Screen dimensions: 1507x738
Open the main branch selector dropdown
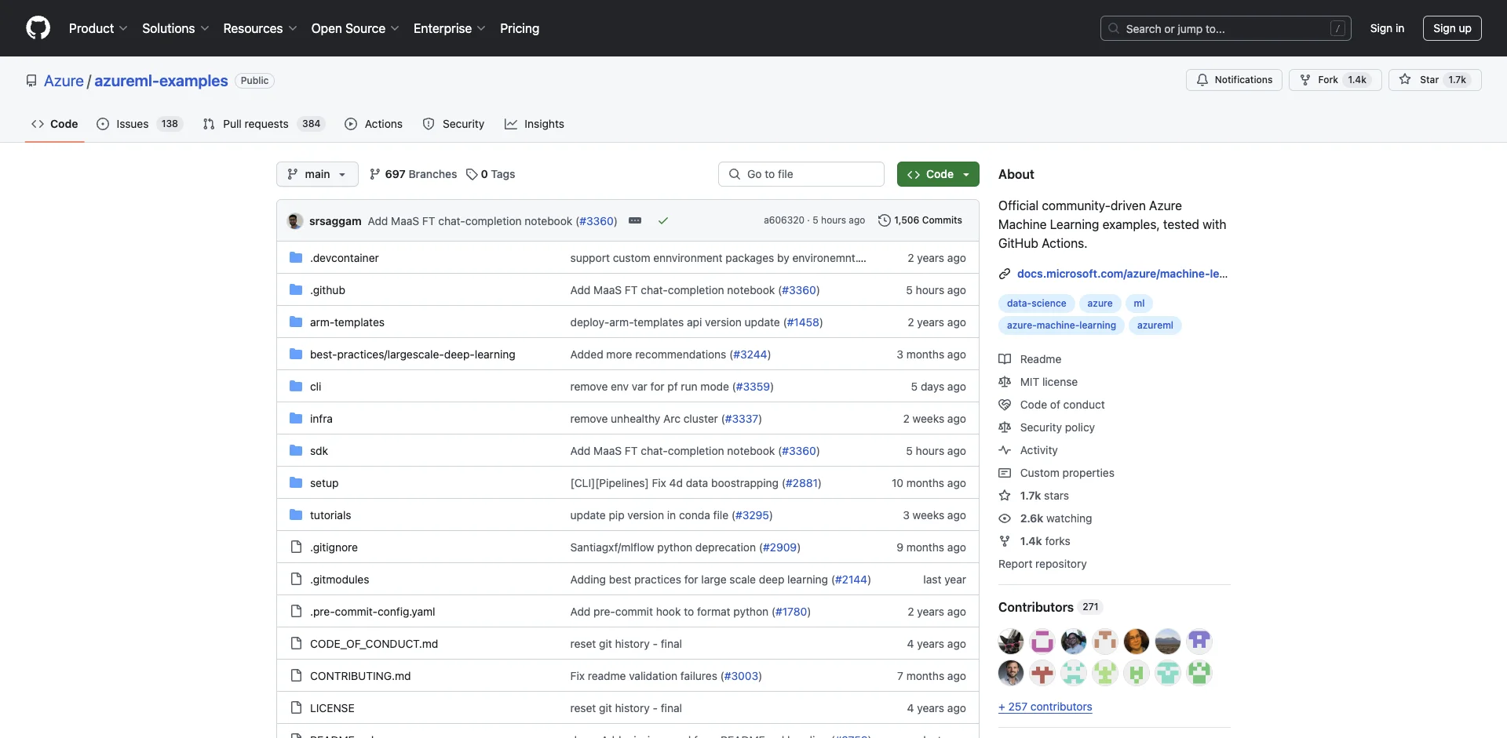pos(317,174)
